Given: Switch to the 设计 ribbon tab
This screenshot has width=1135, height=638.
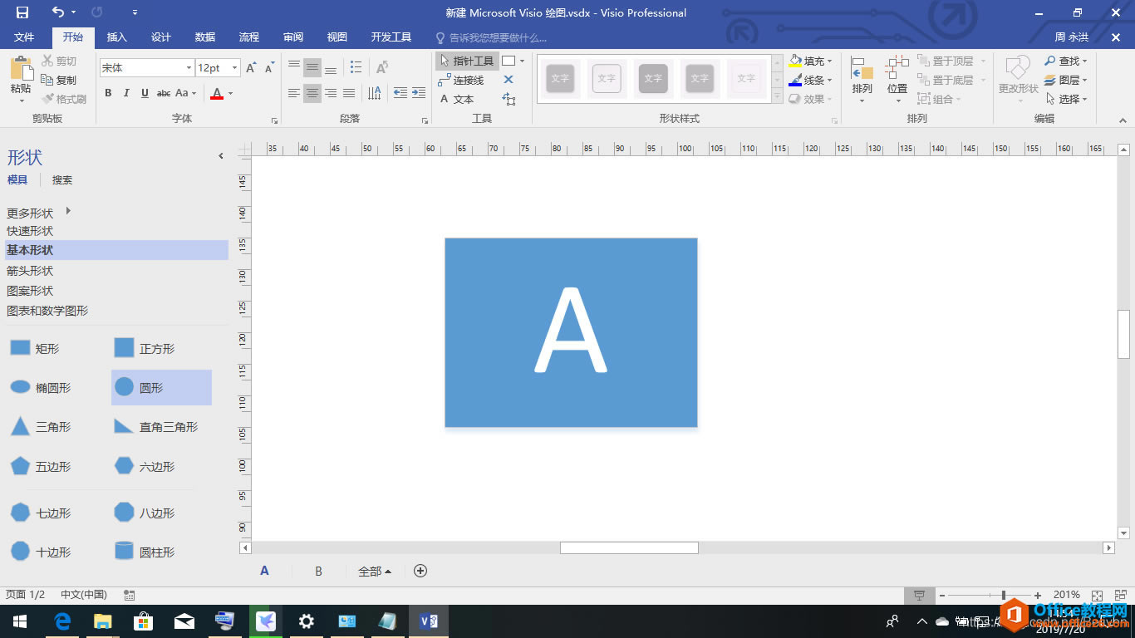Looking at the screenshot, I should pos(160,37).
